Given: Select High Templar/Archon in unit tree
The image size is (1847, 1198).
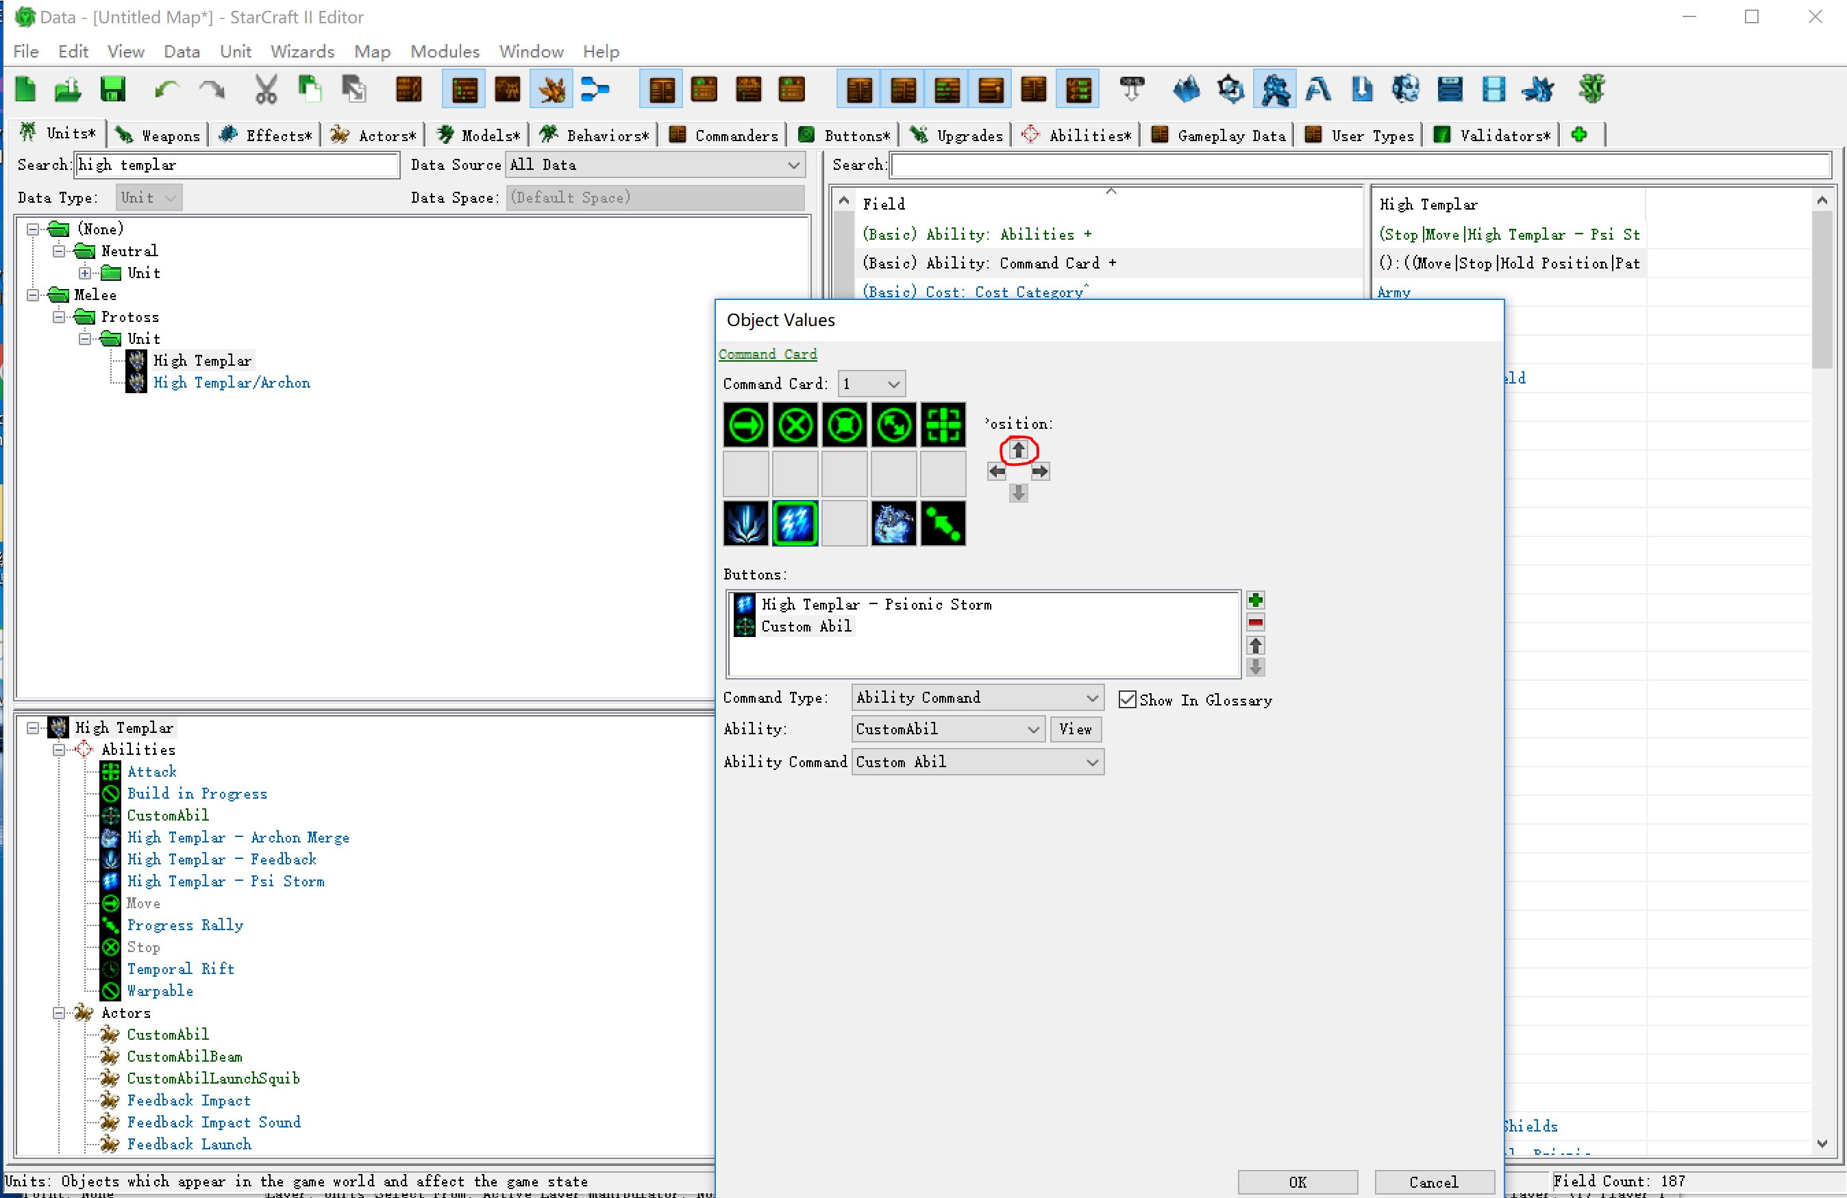Looking at the screenshot, I should click(232, 382).
